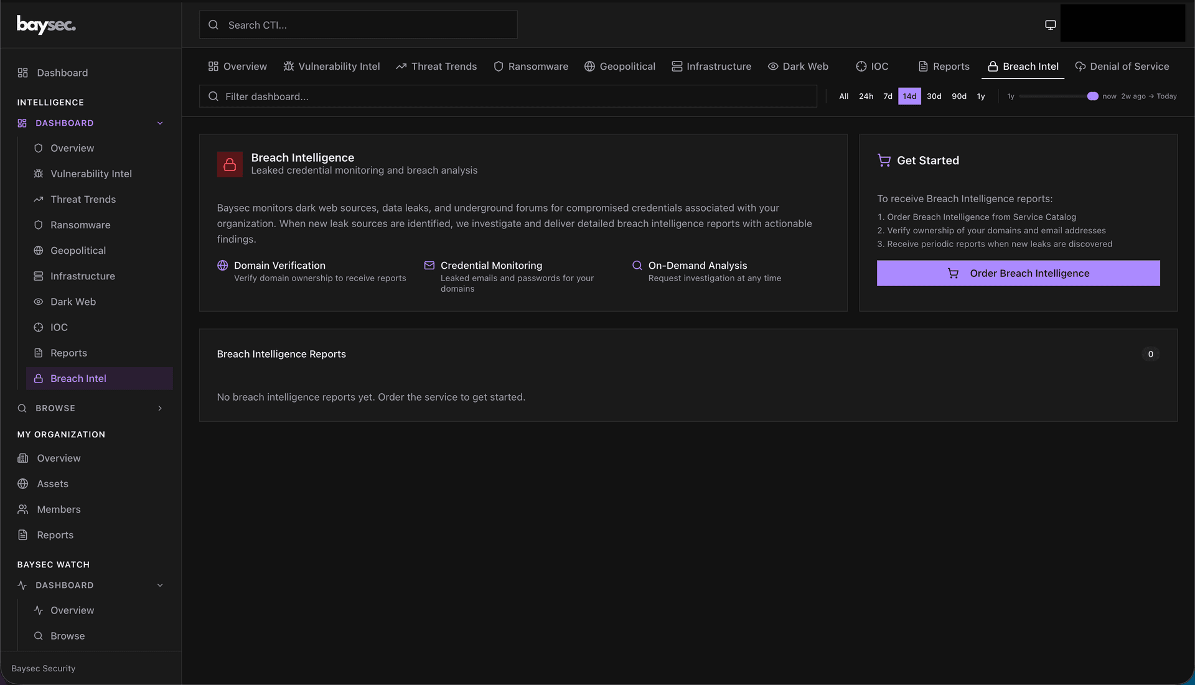Viewport: 1195px width, 685px height.
Task: Click the Baysec logo in sidebar
Action: point(46,25)
